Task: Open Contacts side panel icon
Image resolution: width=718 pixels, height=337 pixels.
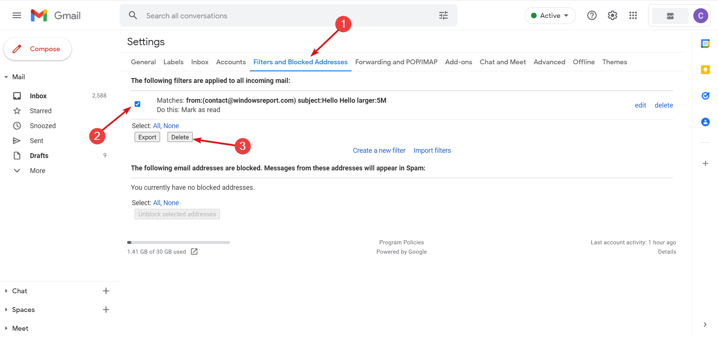Action: click(705, 122)
